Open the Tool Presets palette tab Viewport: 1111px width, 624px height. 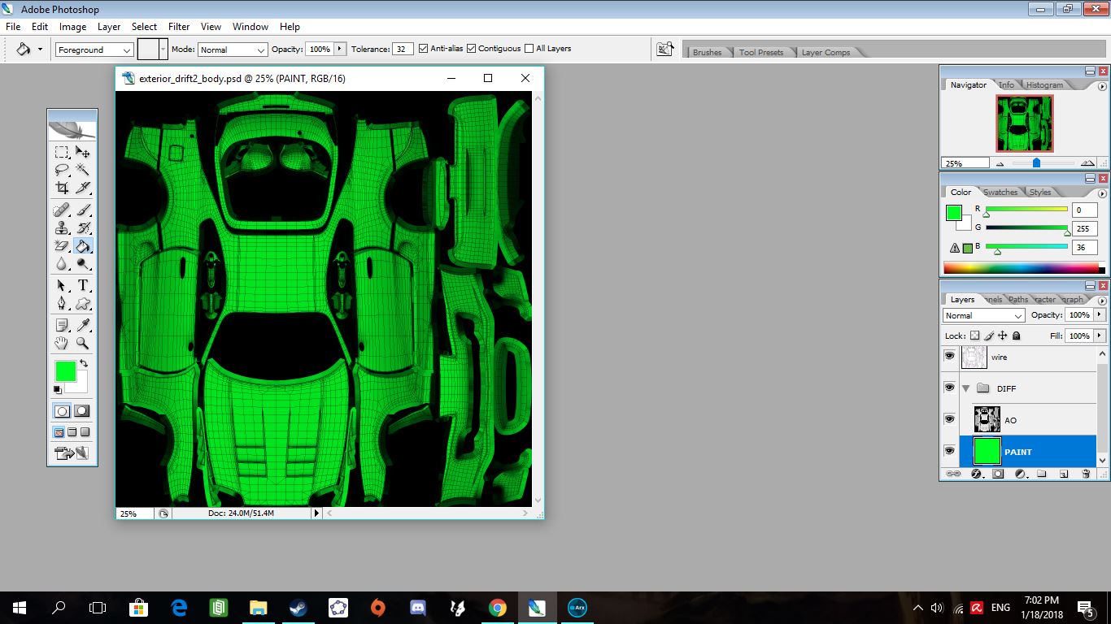tap(761, 53)
